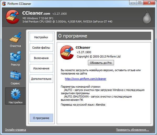
Task: Switch to the Исключения subtab
Action: pyautogui.click(x=41, y=68)
